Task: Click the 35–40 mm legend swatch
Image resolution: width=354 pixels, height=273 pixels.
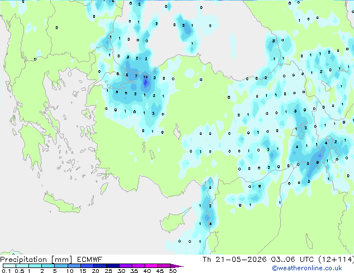Action: (138, 266)
